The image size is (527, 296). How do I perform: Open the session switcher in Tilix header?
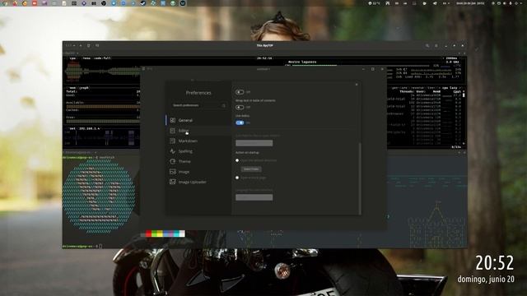coord(71,46)
